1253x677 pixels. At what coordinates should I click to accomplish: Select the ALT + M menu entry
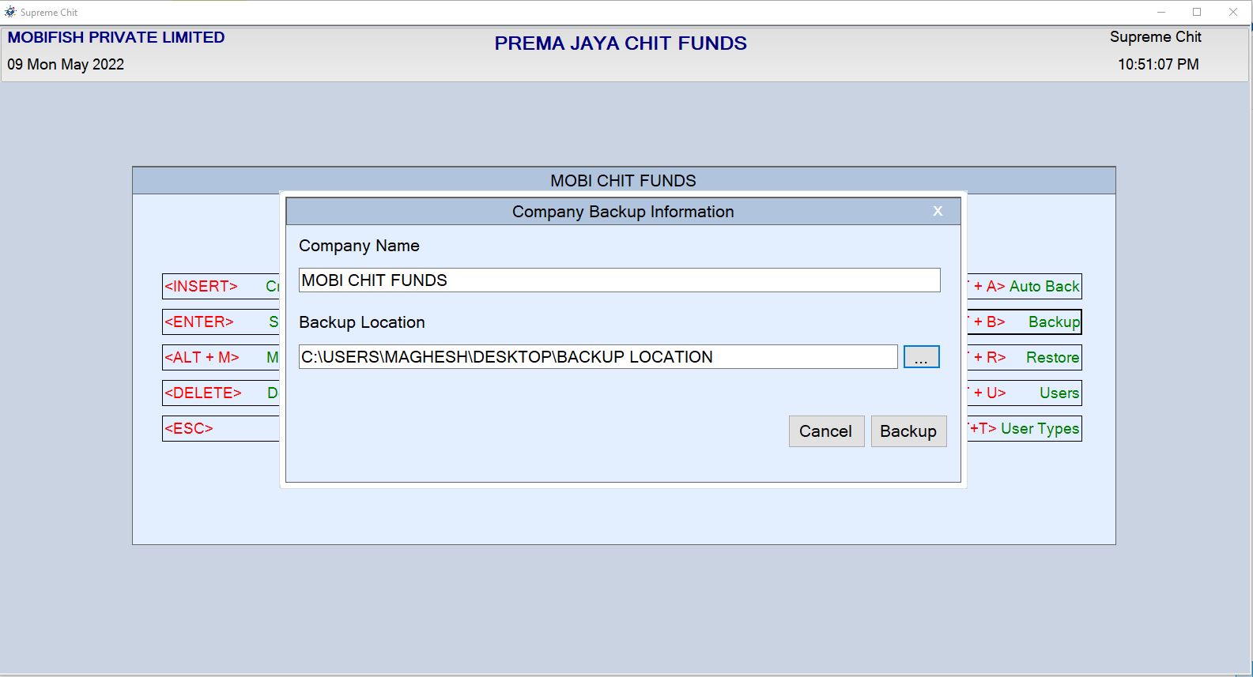pyautogui.click(x=221, y=357)
